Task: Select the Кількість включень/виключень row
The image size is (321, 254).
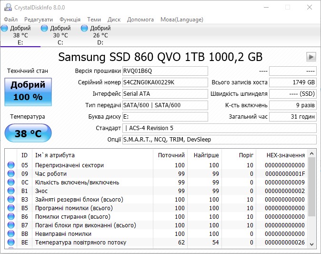Action: (156, 183)
